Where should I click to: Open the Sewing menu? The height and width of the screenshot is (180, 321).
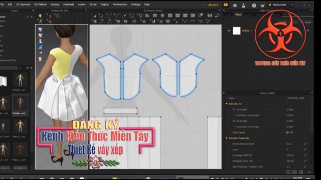click(x=55, y=4)
